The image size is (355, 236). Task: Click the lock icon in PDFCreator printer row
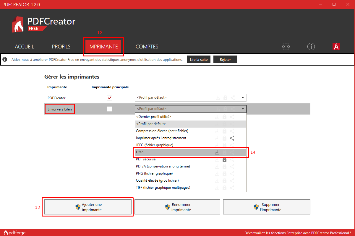click(x=225, y=98)
